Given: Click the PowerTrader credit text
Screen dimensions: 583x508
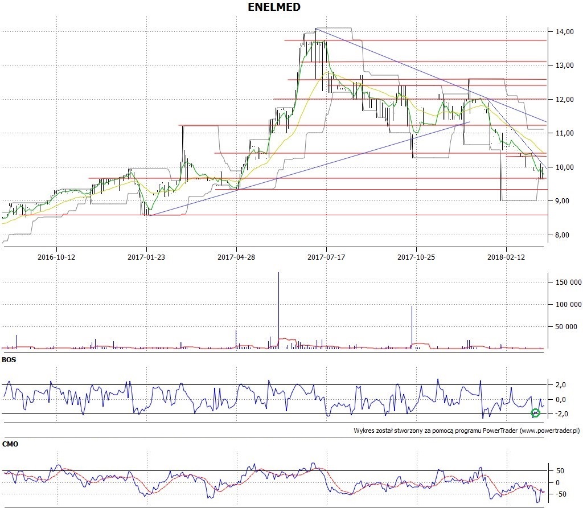Looking at the screenshot, I should tap(467, 431).
